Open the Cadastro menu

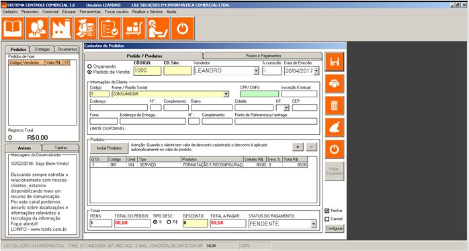pos(10,11)
